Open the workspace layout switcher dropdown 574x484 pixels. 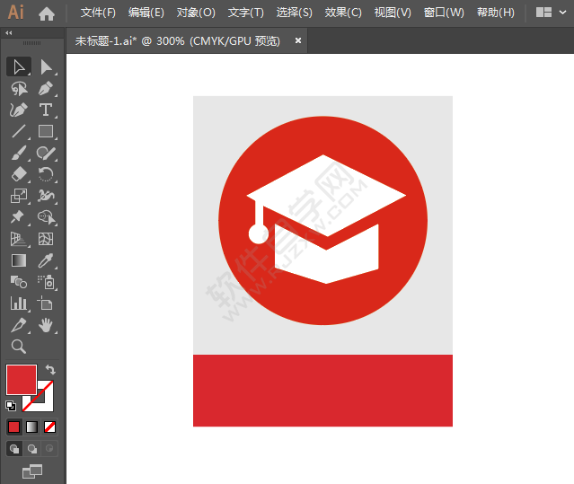(550, 13)
